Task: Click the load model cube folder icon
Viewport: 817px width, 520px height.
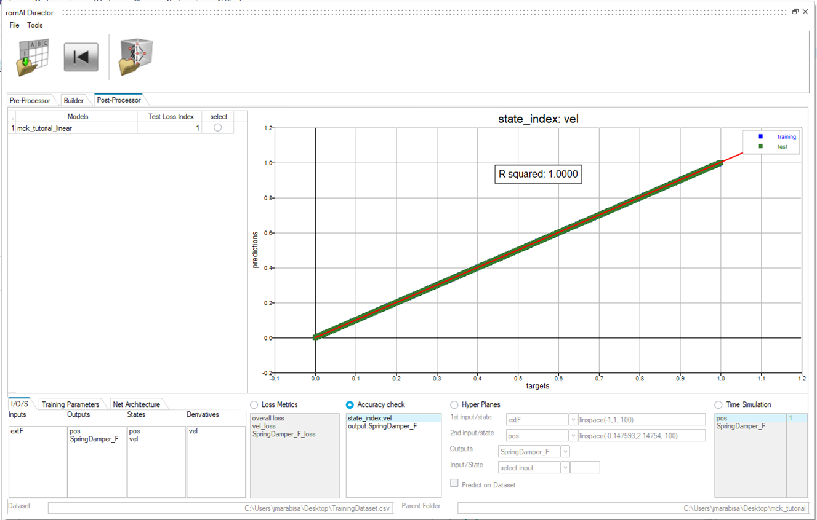Action: [x=135, y=57]
